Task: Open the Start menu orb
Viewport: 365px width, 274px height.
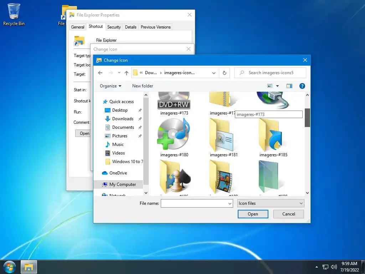Action: coord(10,267)
